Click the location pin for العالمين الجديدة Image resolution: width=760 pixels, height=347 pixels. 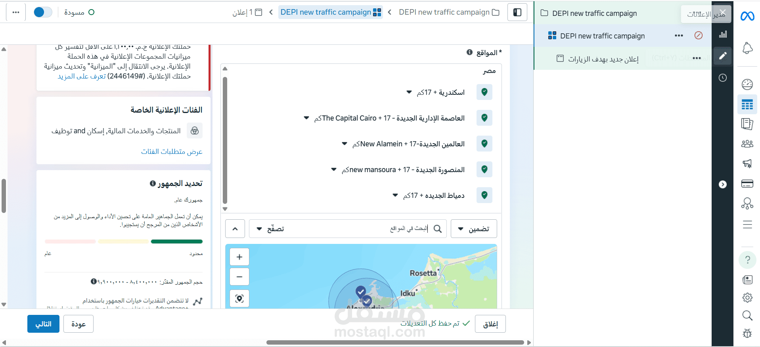pyautogui.click(x=484, y=144)
